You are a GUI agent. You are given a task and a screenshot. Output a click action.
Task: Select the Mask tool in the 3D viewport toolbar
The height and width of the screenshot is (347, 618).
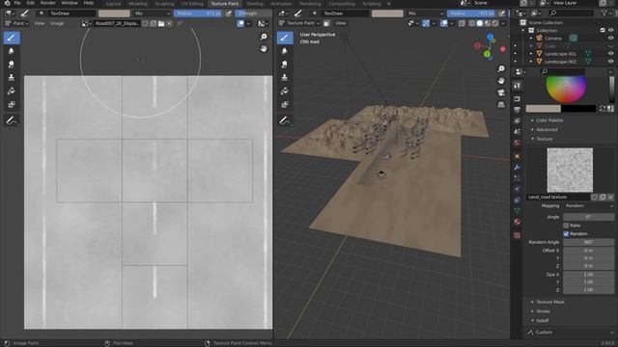(x=285, y=105)
